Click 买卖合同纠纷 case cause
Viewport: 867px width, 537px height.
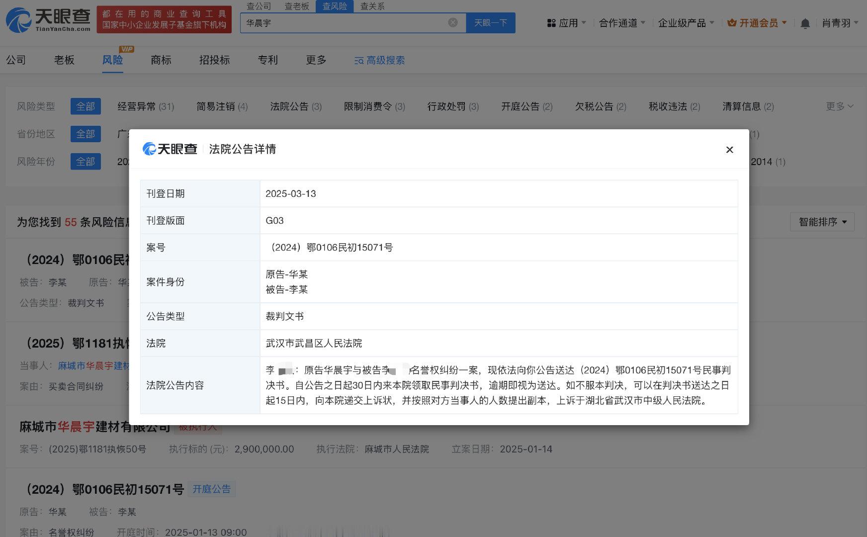click(76, 386)
